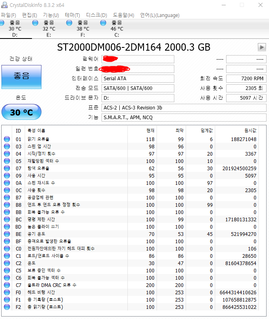Click the status orb for attribute F0
This screenshot has width=269, height=319.
click(7, 292)
